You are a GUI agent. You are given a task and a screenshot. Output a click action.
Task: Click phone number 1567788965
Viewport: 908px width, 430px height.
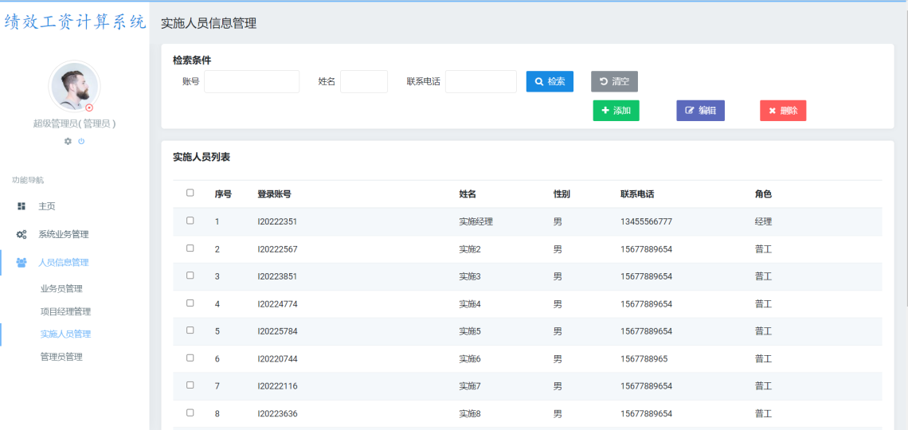pos(644,359)
